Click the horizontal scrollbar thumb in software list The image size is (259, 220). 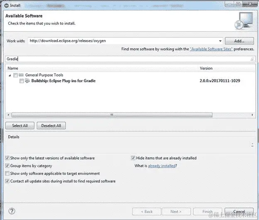112,115
